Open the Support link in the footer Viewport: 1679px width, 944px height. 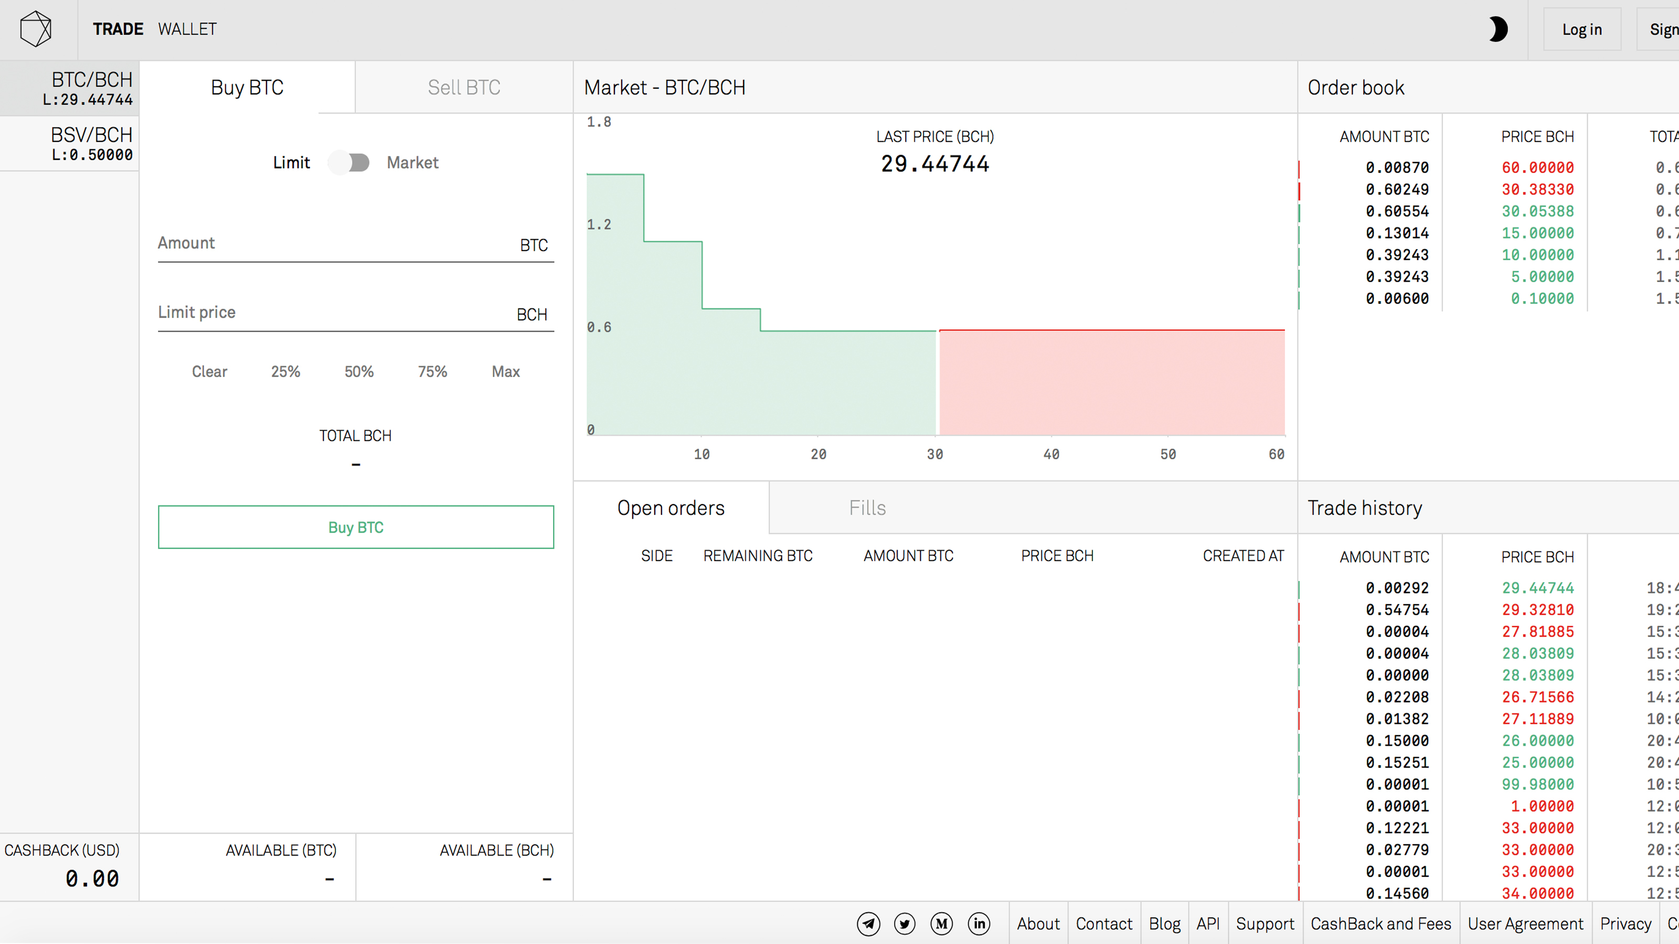1265,923
